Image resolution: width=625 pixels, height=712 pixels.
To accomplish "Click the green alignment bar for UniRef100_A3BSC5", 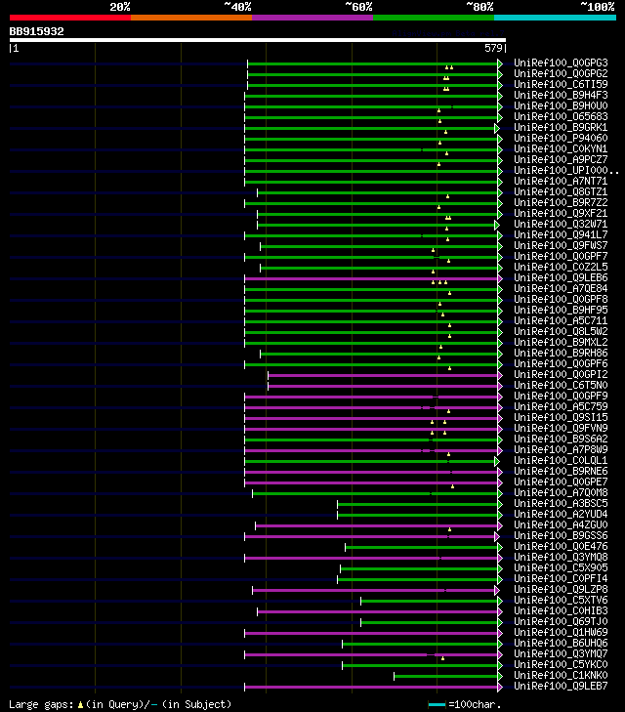I will click(418, 505).
